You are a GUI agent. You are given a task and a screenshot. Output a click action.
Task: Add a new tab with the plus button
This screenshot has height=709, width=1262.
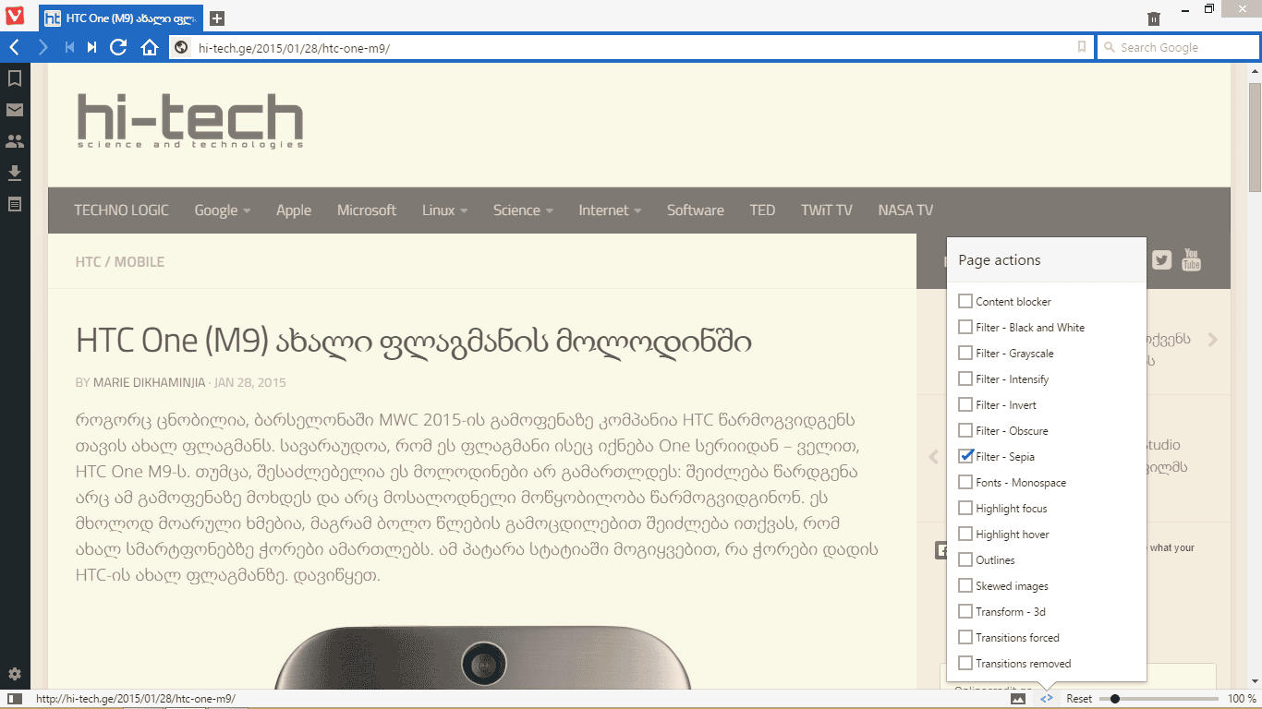(216, 18)
